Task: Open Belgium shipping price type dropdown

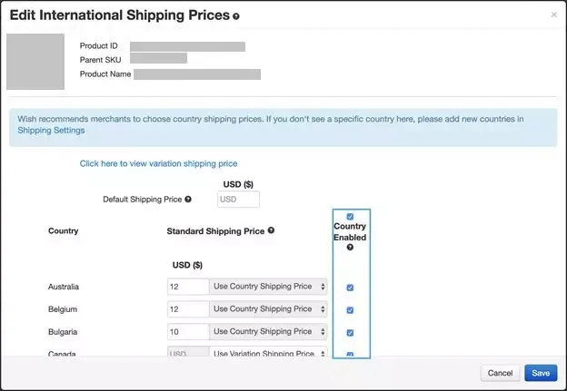Action: (268, 308)
